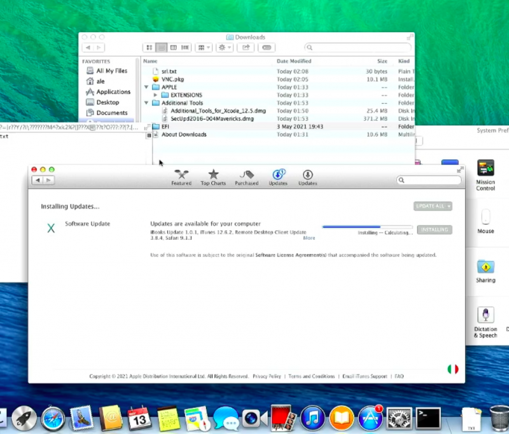Image resolution: width=509 pixels, height=434 pixels.
Task: Open the Finder Action gear dropdown
Action: 225,48
